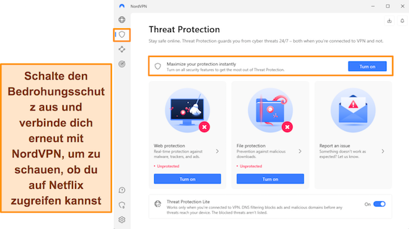Open the Dark Web Monitor radar icon
Viewport: 409px width, 229px height.
(122, 64)
